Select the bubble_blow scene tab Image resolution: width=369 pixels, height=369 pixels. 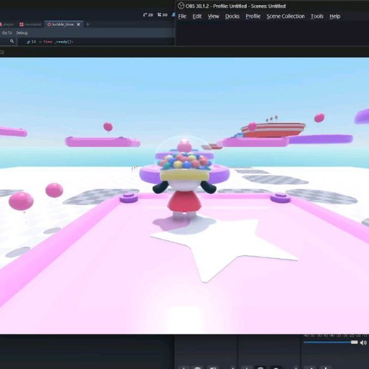(61, 24)
